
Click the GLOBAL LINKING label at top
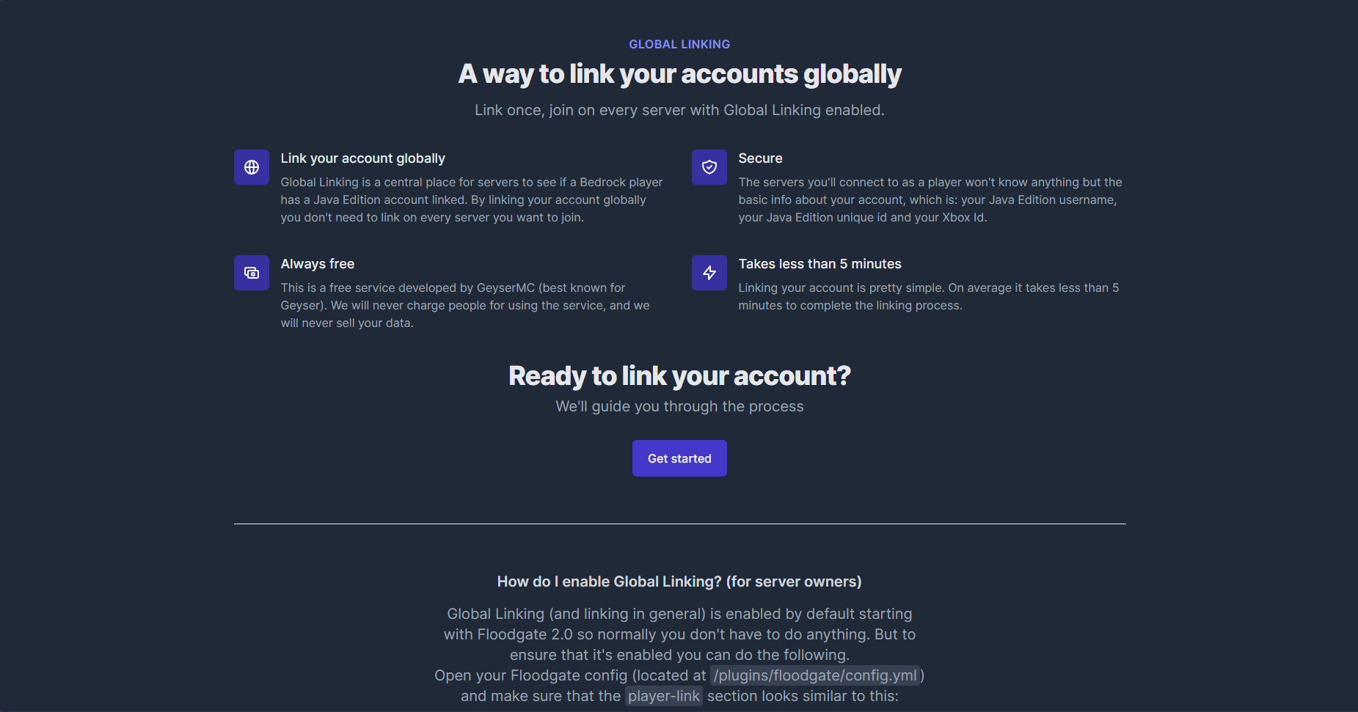679,44
